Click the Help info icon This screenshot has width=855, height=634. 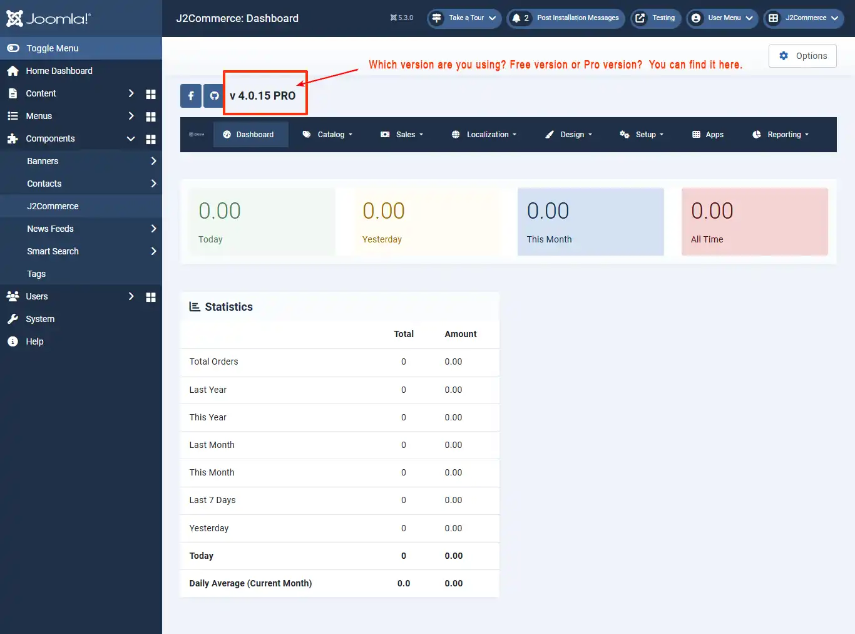(13, 341)
